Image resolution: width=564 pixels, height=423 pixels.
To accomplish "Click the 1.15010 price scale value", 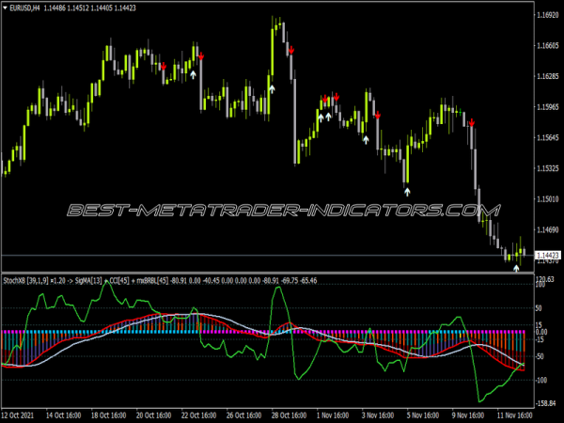I will (x=548, y=199).
